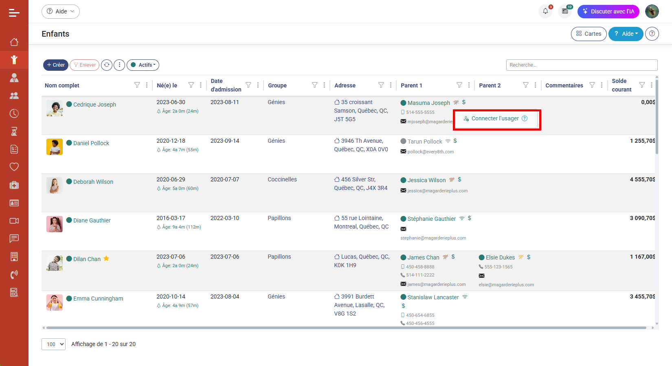
Task: Click the first-aid kit sidebar icon
Action: 14,185
